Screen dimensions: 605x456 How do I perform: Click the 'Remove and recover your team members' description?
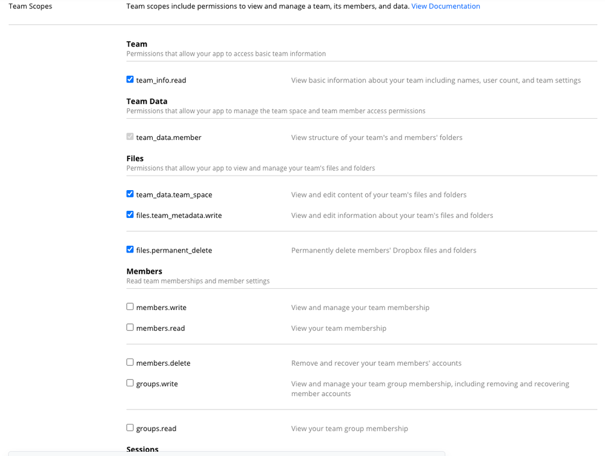coord(376,363)
